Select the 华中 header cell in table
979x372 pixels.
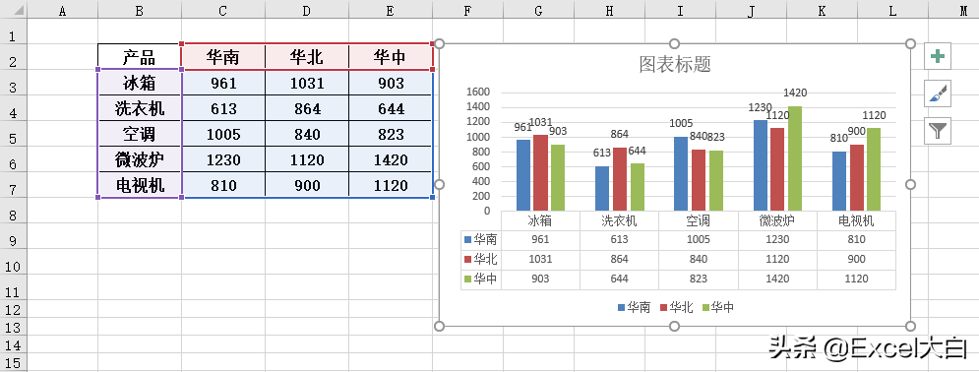click(x=391, y=57)
